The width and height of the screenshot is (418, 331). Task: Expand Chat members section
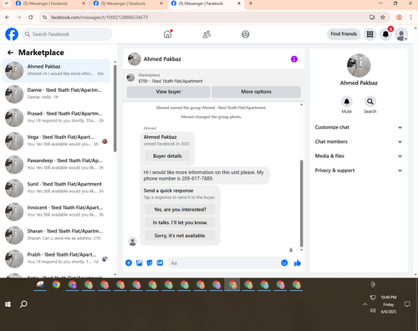pos(359,141)
